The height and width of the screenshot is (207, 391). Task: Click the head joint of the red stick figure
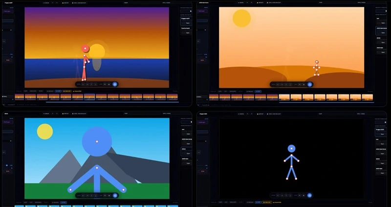[85, 48]
